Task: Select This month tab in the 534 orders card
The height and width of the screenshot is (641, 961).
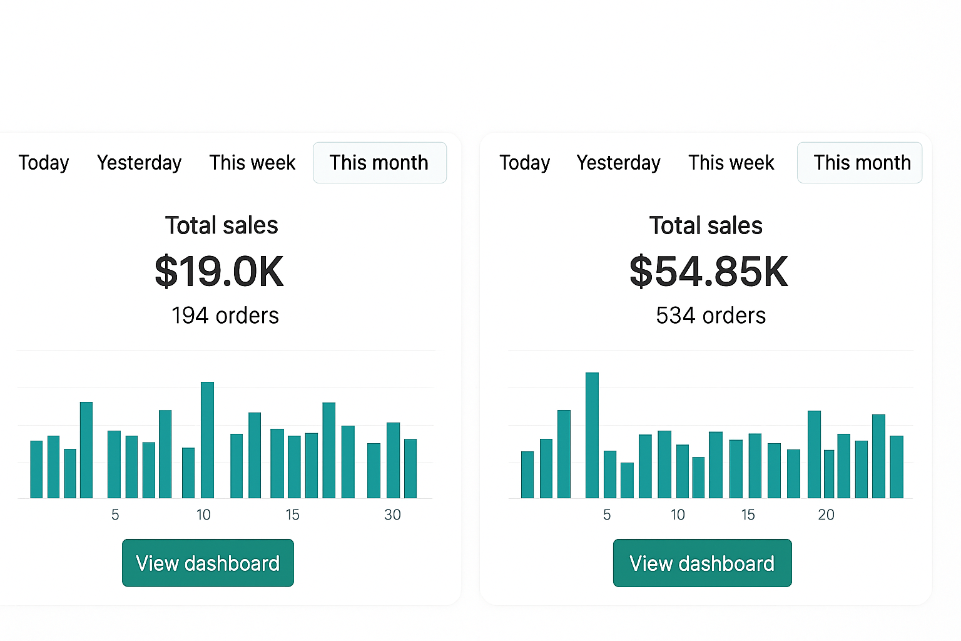Action: pos(862,163)
